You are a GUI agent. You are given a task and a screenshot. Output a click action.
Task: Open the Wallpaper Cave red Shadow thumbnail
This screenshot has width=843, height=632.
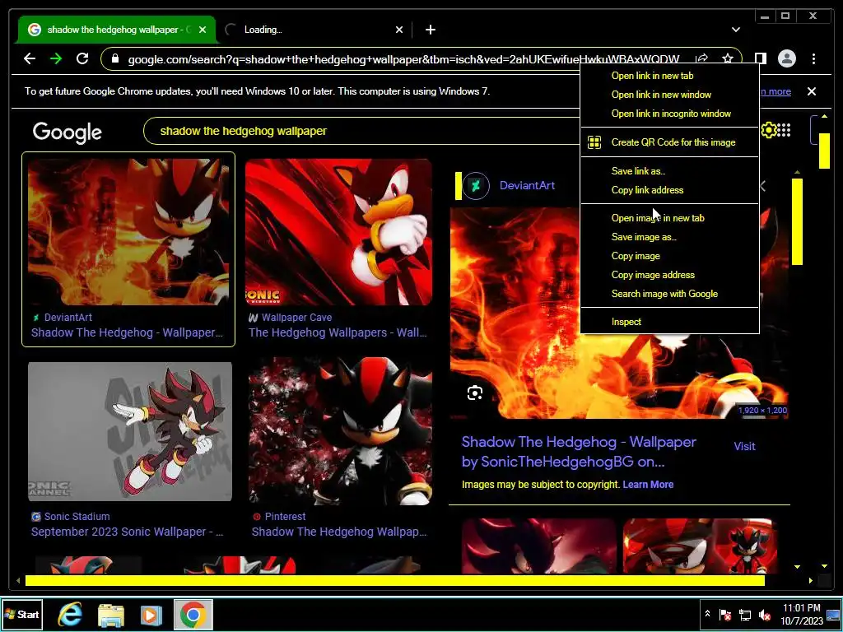click(x=338, y=231)
